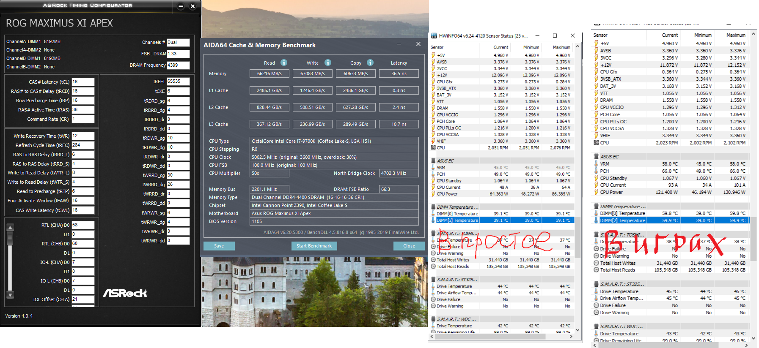Click the RTL (CHA) D0 field

coord(83,225)
